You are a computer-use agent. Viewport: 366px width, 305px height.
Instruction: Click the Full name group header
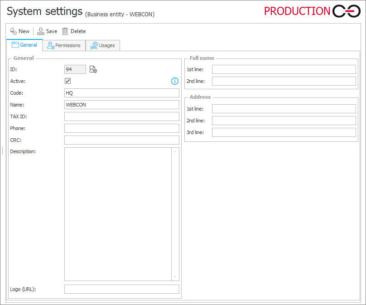pyautogui.click(x=202, y=58)
